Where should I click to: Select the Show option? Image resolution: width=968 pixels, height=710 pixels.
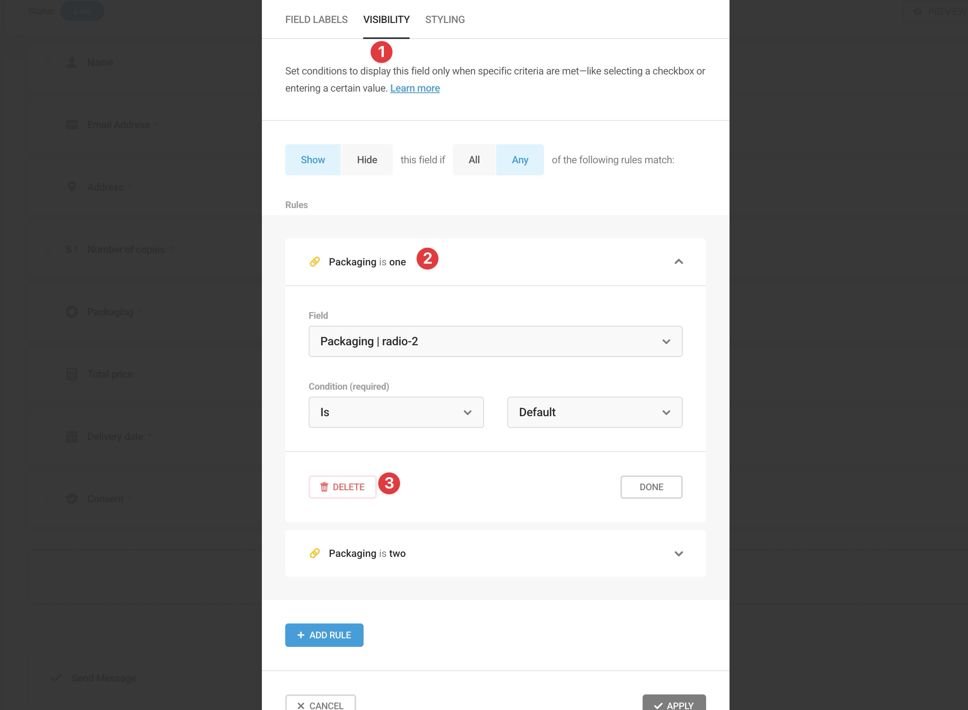click(x=313, y=160)
